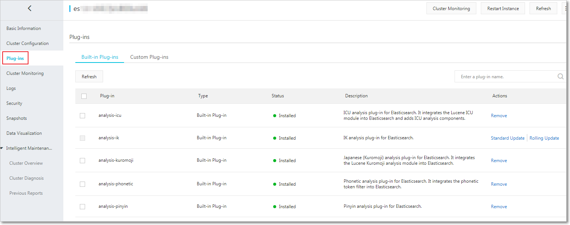Click Standard Update for analysis-ik
The width and height of the screenshot is (570, 225).
(x=507, y=138)
